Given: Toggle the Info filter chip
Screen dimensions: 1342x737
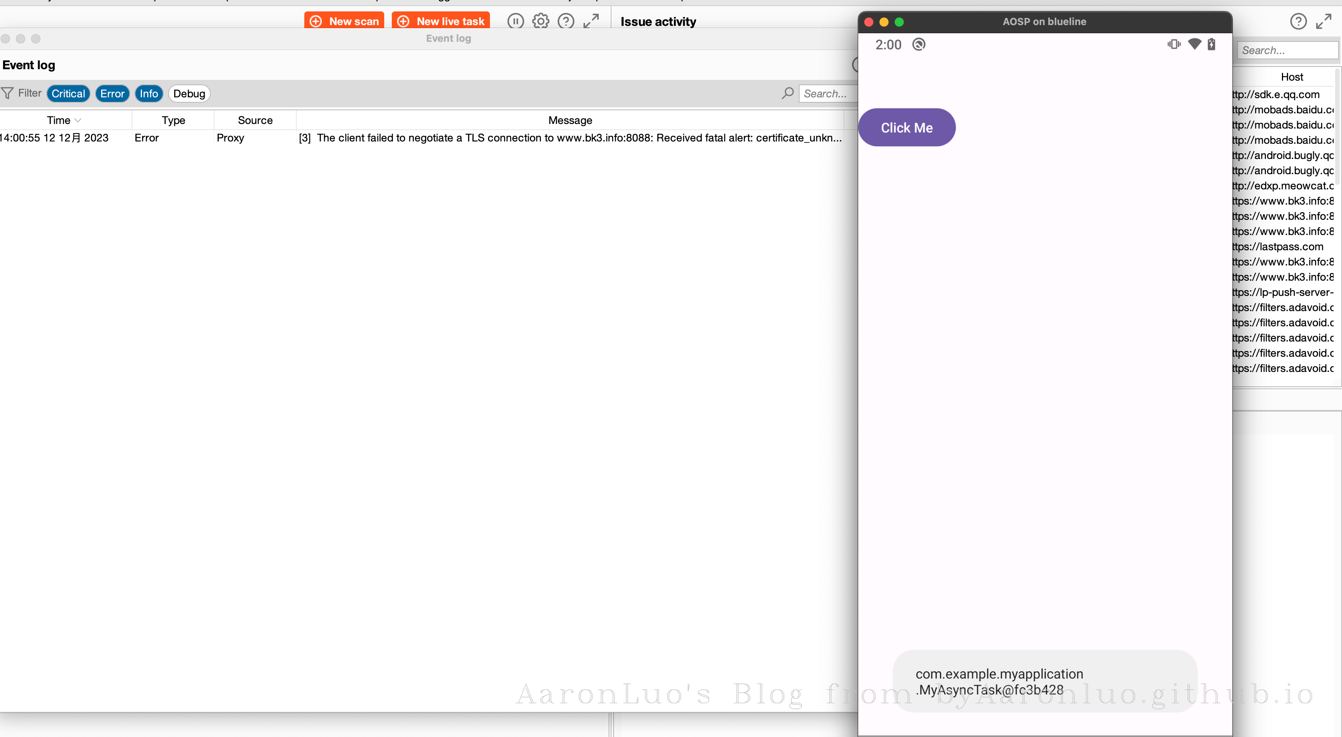Looking at the screenshot, I should coord(148,94).
